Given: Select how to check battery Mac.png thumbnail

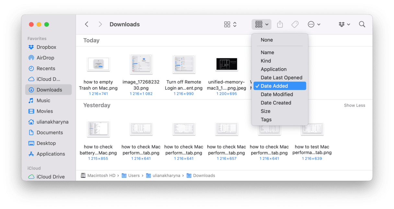Looking at the screenshot, I should pyautogui.click(x=98, y=129).
